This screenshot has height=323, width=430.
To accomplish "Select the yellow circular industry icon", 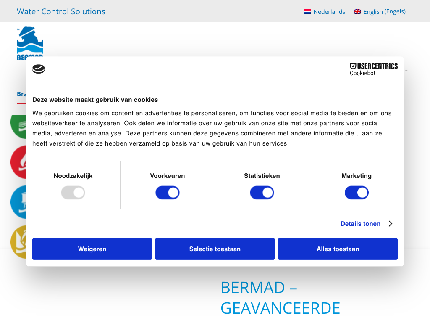I will tap(18, 242).
